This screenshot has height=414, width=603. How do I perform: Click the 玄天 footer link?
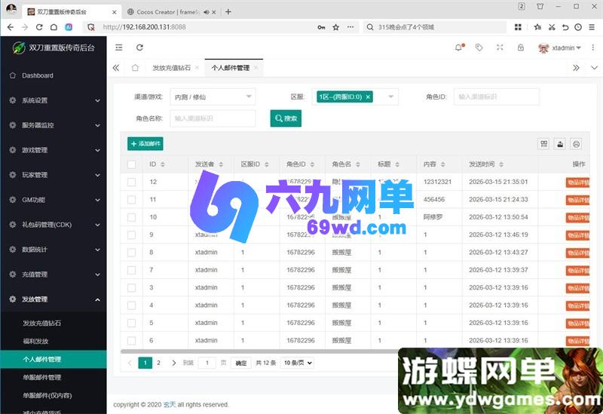click(x=170, y=404)
